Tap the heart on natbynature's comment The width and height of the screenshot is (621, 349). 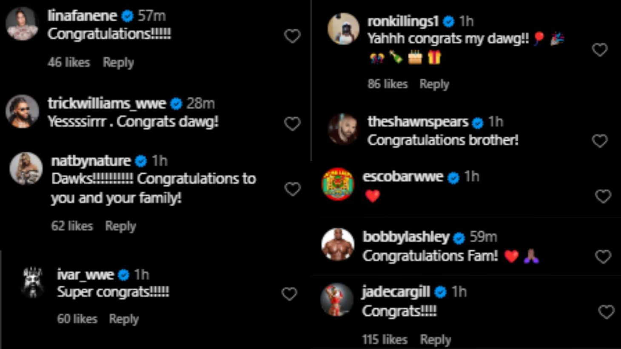click(x=292, y=189)
